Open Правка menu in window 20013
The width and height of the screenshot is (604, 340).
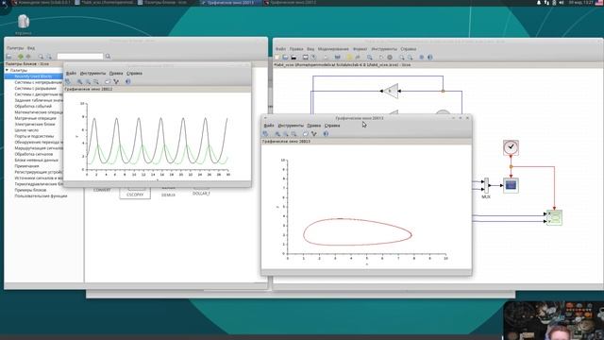coord(313,126)
